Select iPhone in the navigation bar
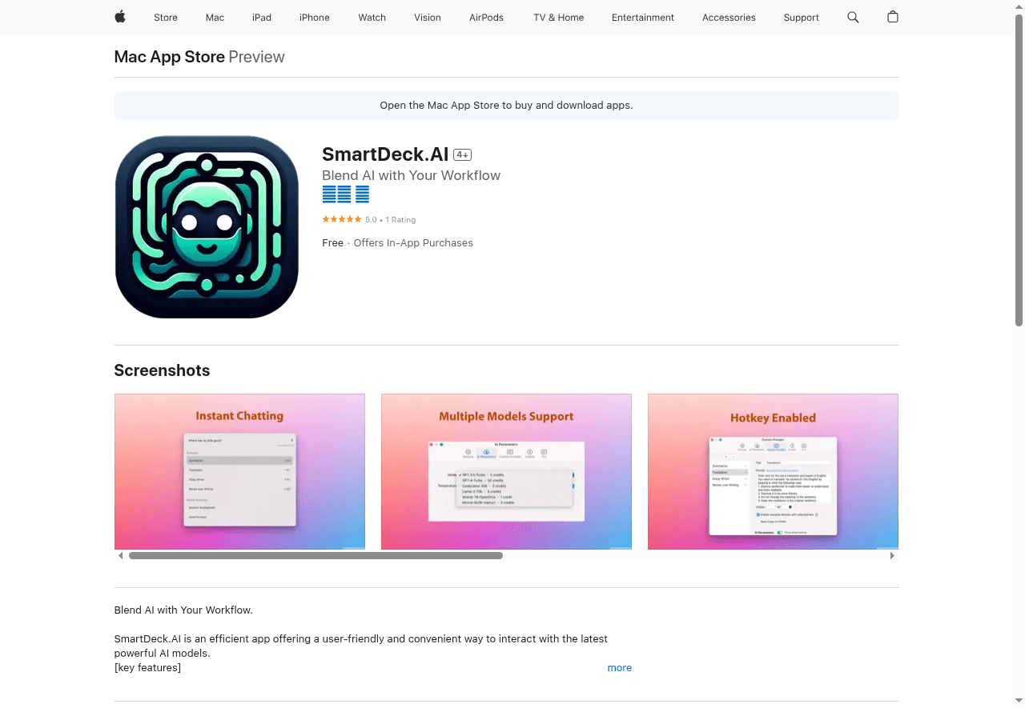The width and height of the screenshot is (1025, 708). (x=314, y=18)
